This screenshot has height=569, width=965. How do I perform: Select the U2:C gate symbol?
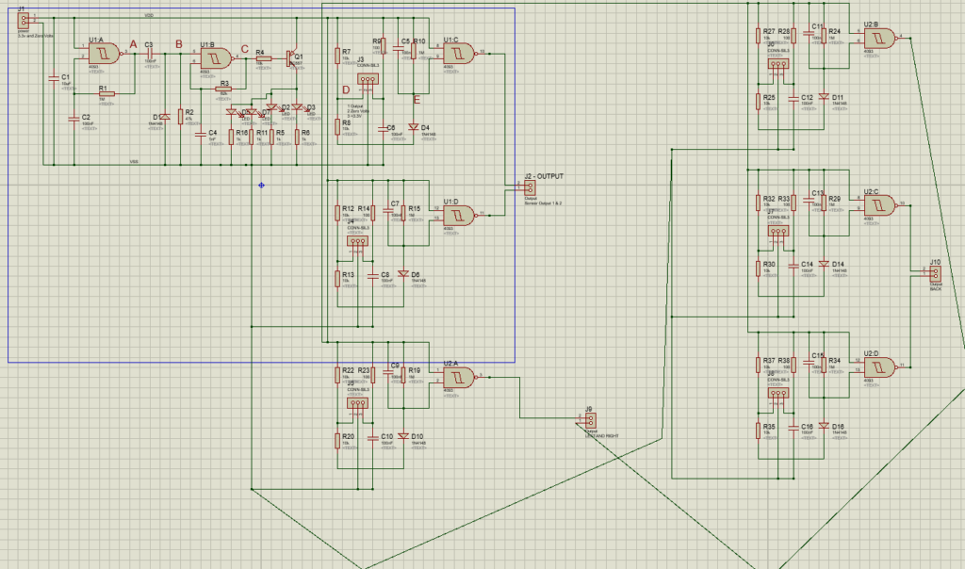(x=880, y=203)
